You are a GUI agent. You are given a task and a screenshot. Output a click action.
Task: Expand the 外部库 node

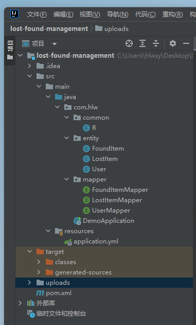[x=20, y=303]
